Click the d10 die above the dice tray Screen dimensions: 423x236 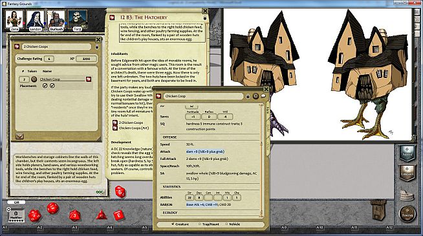[120, 192]
